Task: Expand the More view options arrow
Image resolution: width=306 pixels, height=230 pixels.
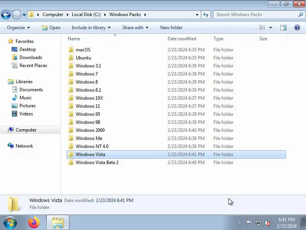Action: (x=270, y=28)
